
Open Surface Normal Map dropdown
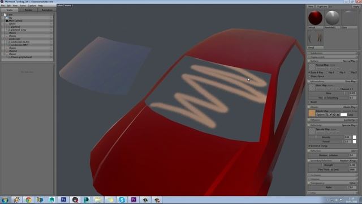pyautogui.click(x=350, y=61)
